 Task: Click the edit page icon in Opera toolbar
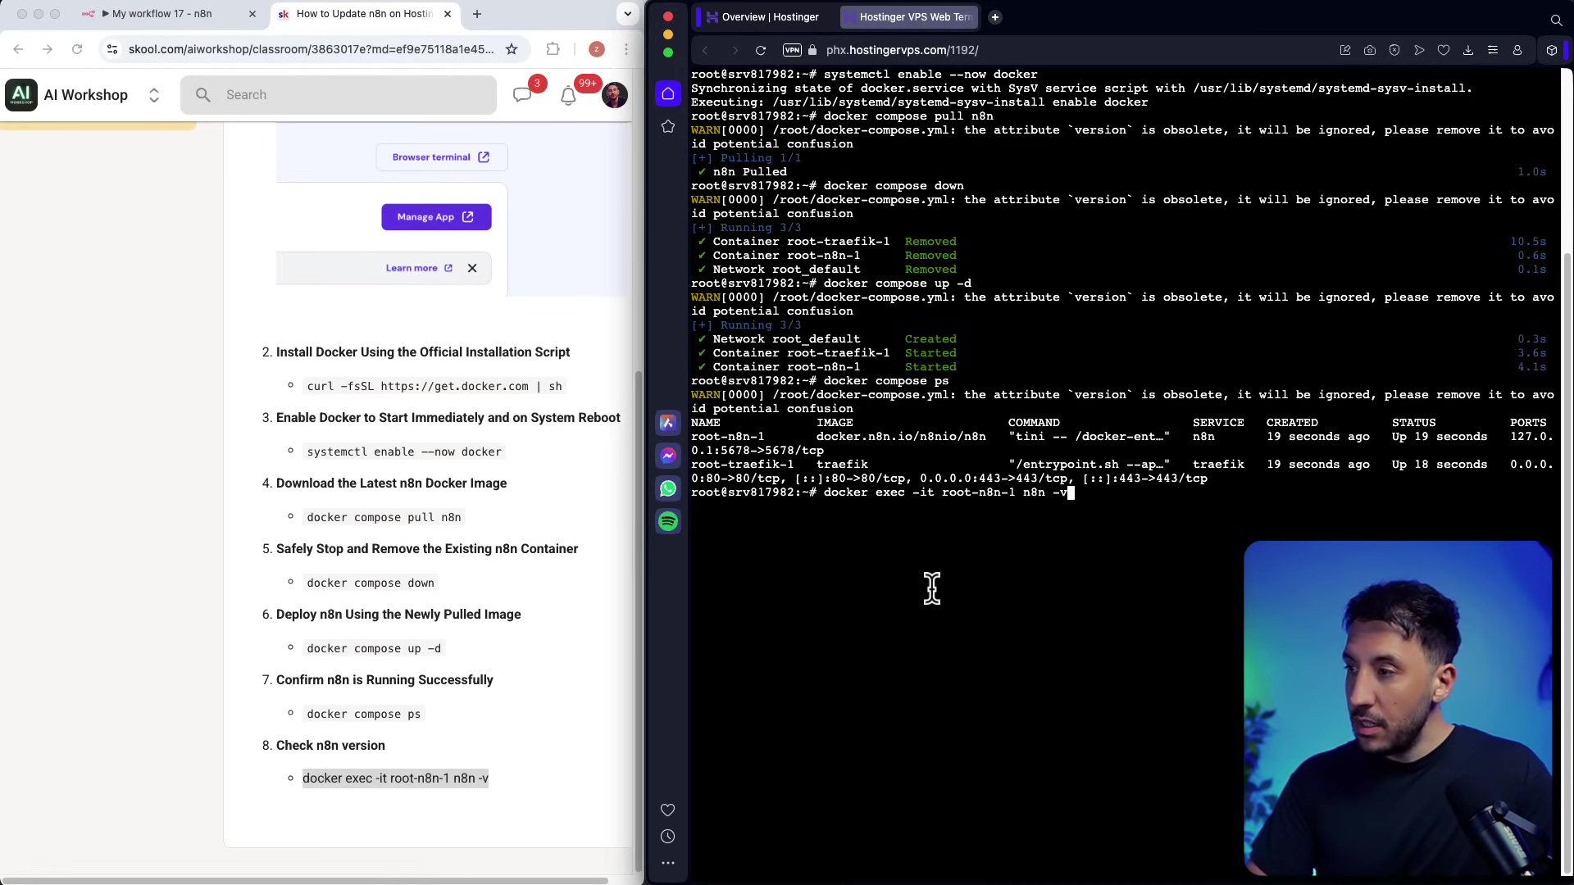(1345, 50)
